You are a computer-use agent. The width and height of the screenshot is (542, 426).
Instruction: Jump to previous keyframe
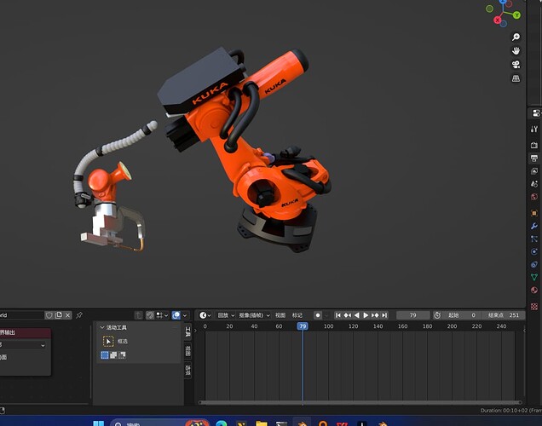click(348, 315)
